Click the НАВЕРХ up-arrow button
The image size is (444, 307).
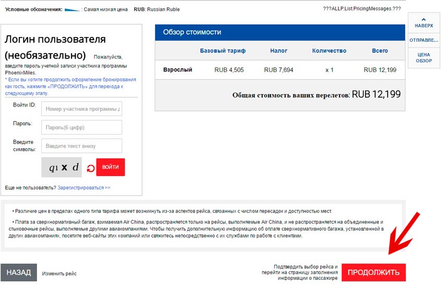(x=424, y=22)
